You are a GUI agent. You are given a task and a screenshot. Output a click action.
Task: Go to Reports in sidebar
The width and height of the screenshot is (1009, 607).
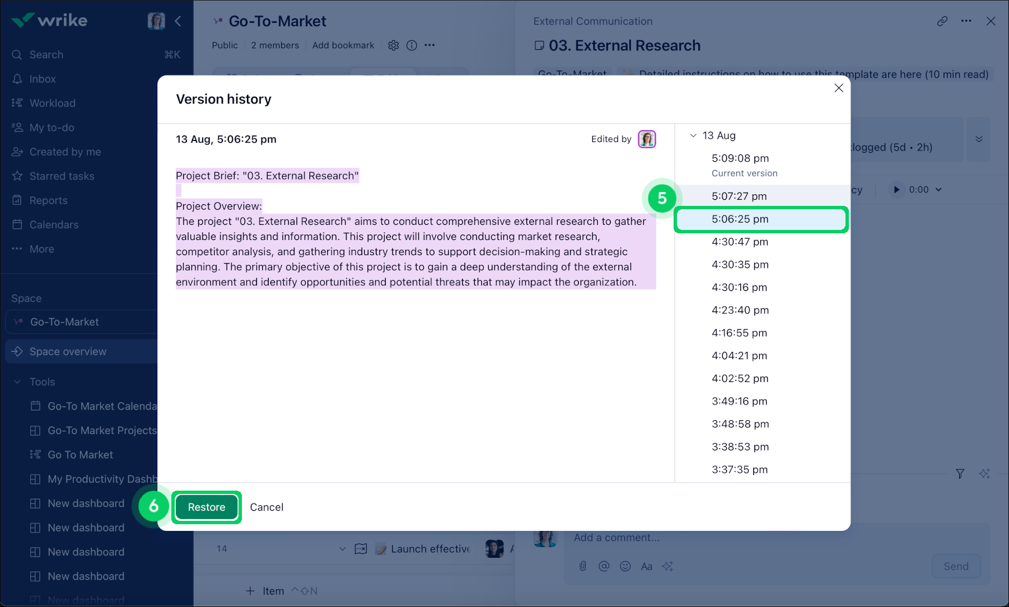48,200
